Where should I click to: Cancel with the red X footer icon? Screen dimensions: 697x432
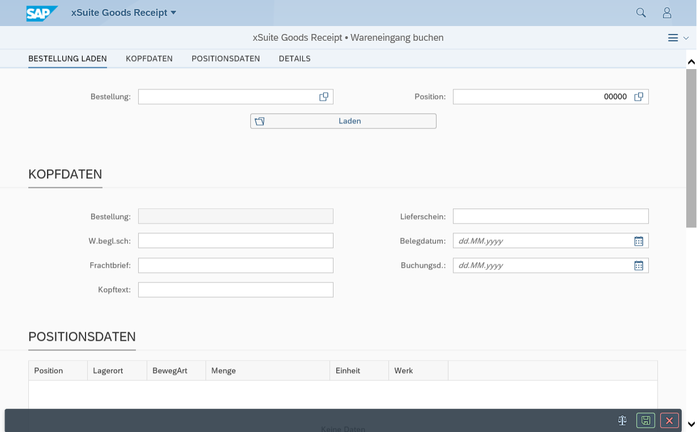click(669, 420)
